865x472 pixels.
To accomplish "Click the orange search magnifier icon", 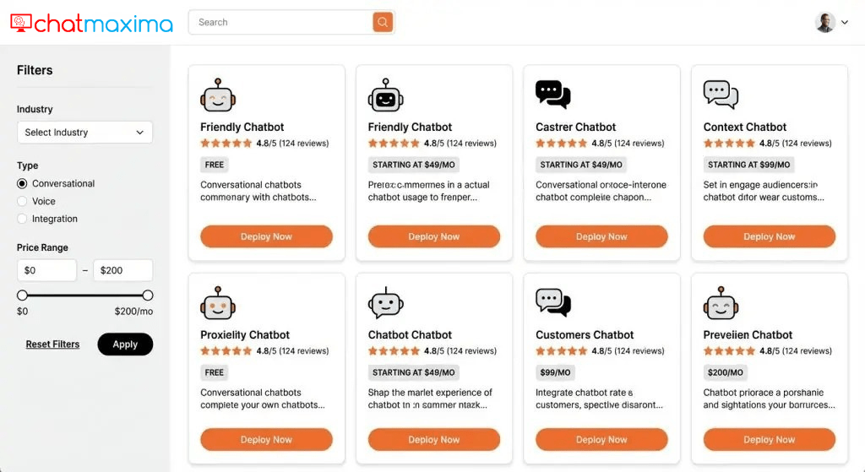I will (383, 23).
